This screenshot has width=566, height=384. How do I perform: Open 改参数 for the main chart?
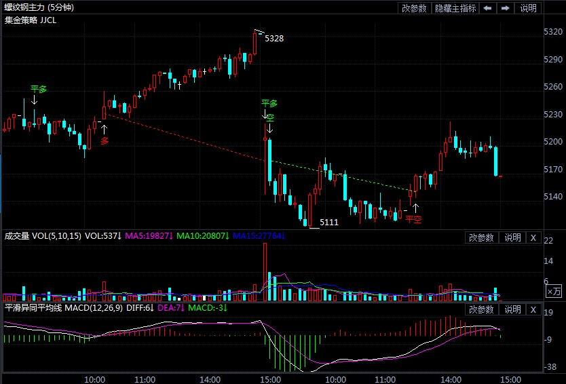click(414, 8)
